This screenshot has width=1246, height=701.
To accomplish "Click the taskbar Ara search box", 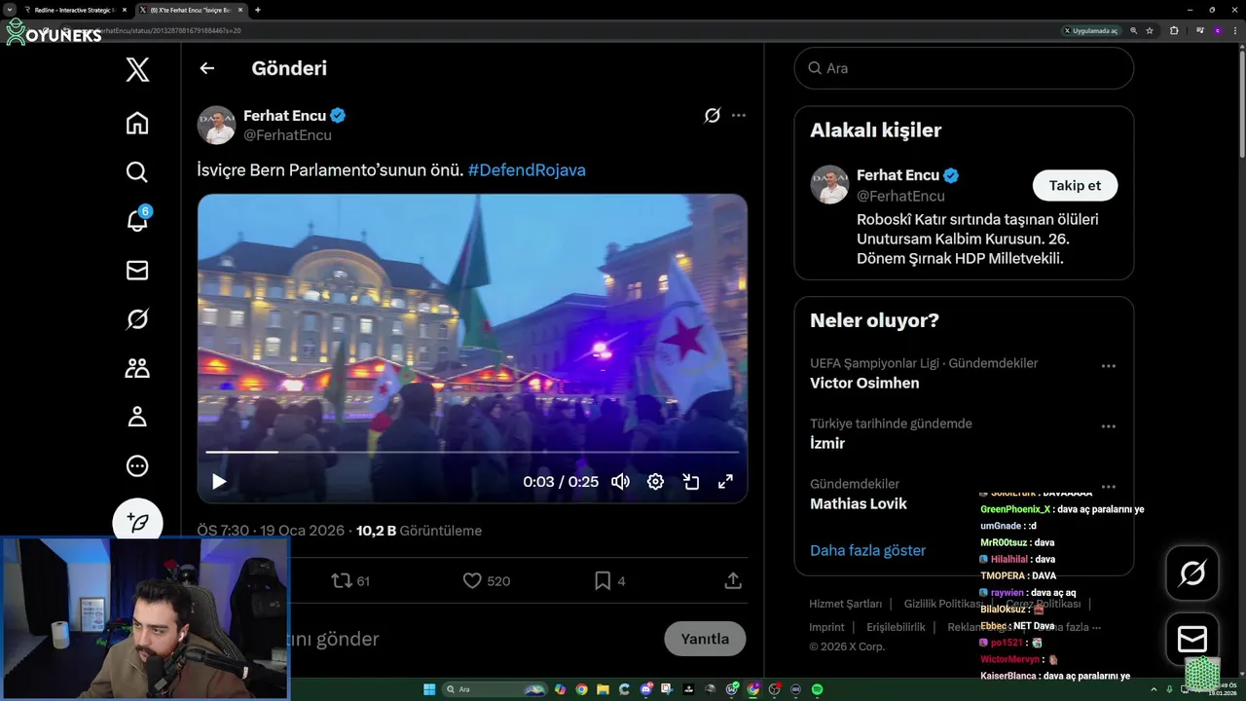I will point(495,689).
